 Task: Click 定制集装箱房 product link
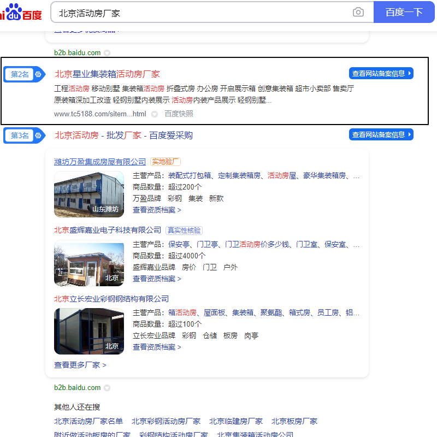coord(239,175)
